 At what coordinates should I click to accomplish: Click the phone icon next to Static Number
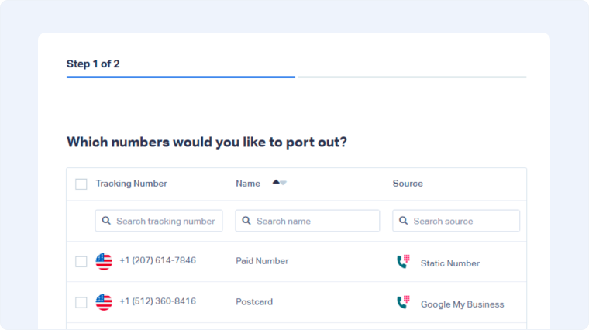(x=402, y=263)
